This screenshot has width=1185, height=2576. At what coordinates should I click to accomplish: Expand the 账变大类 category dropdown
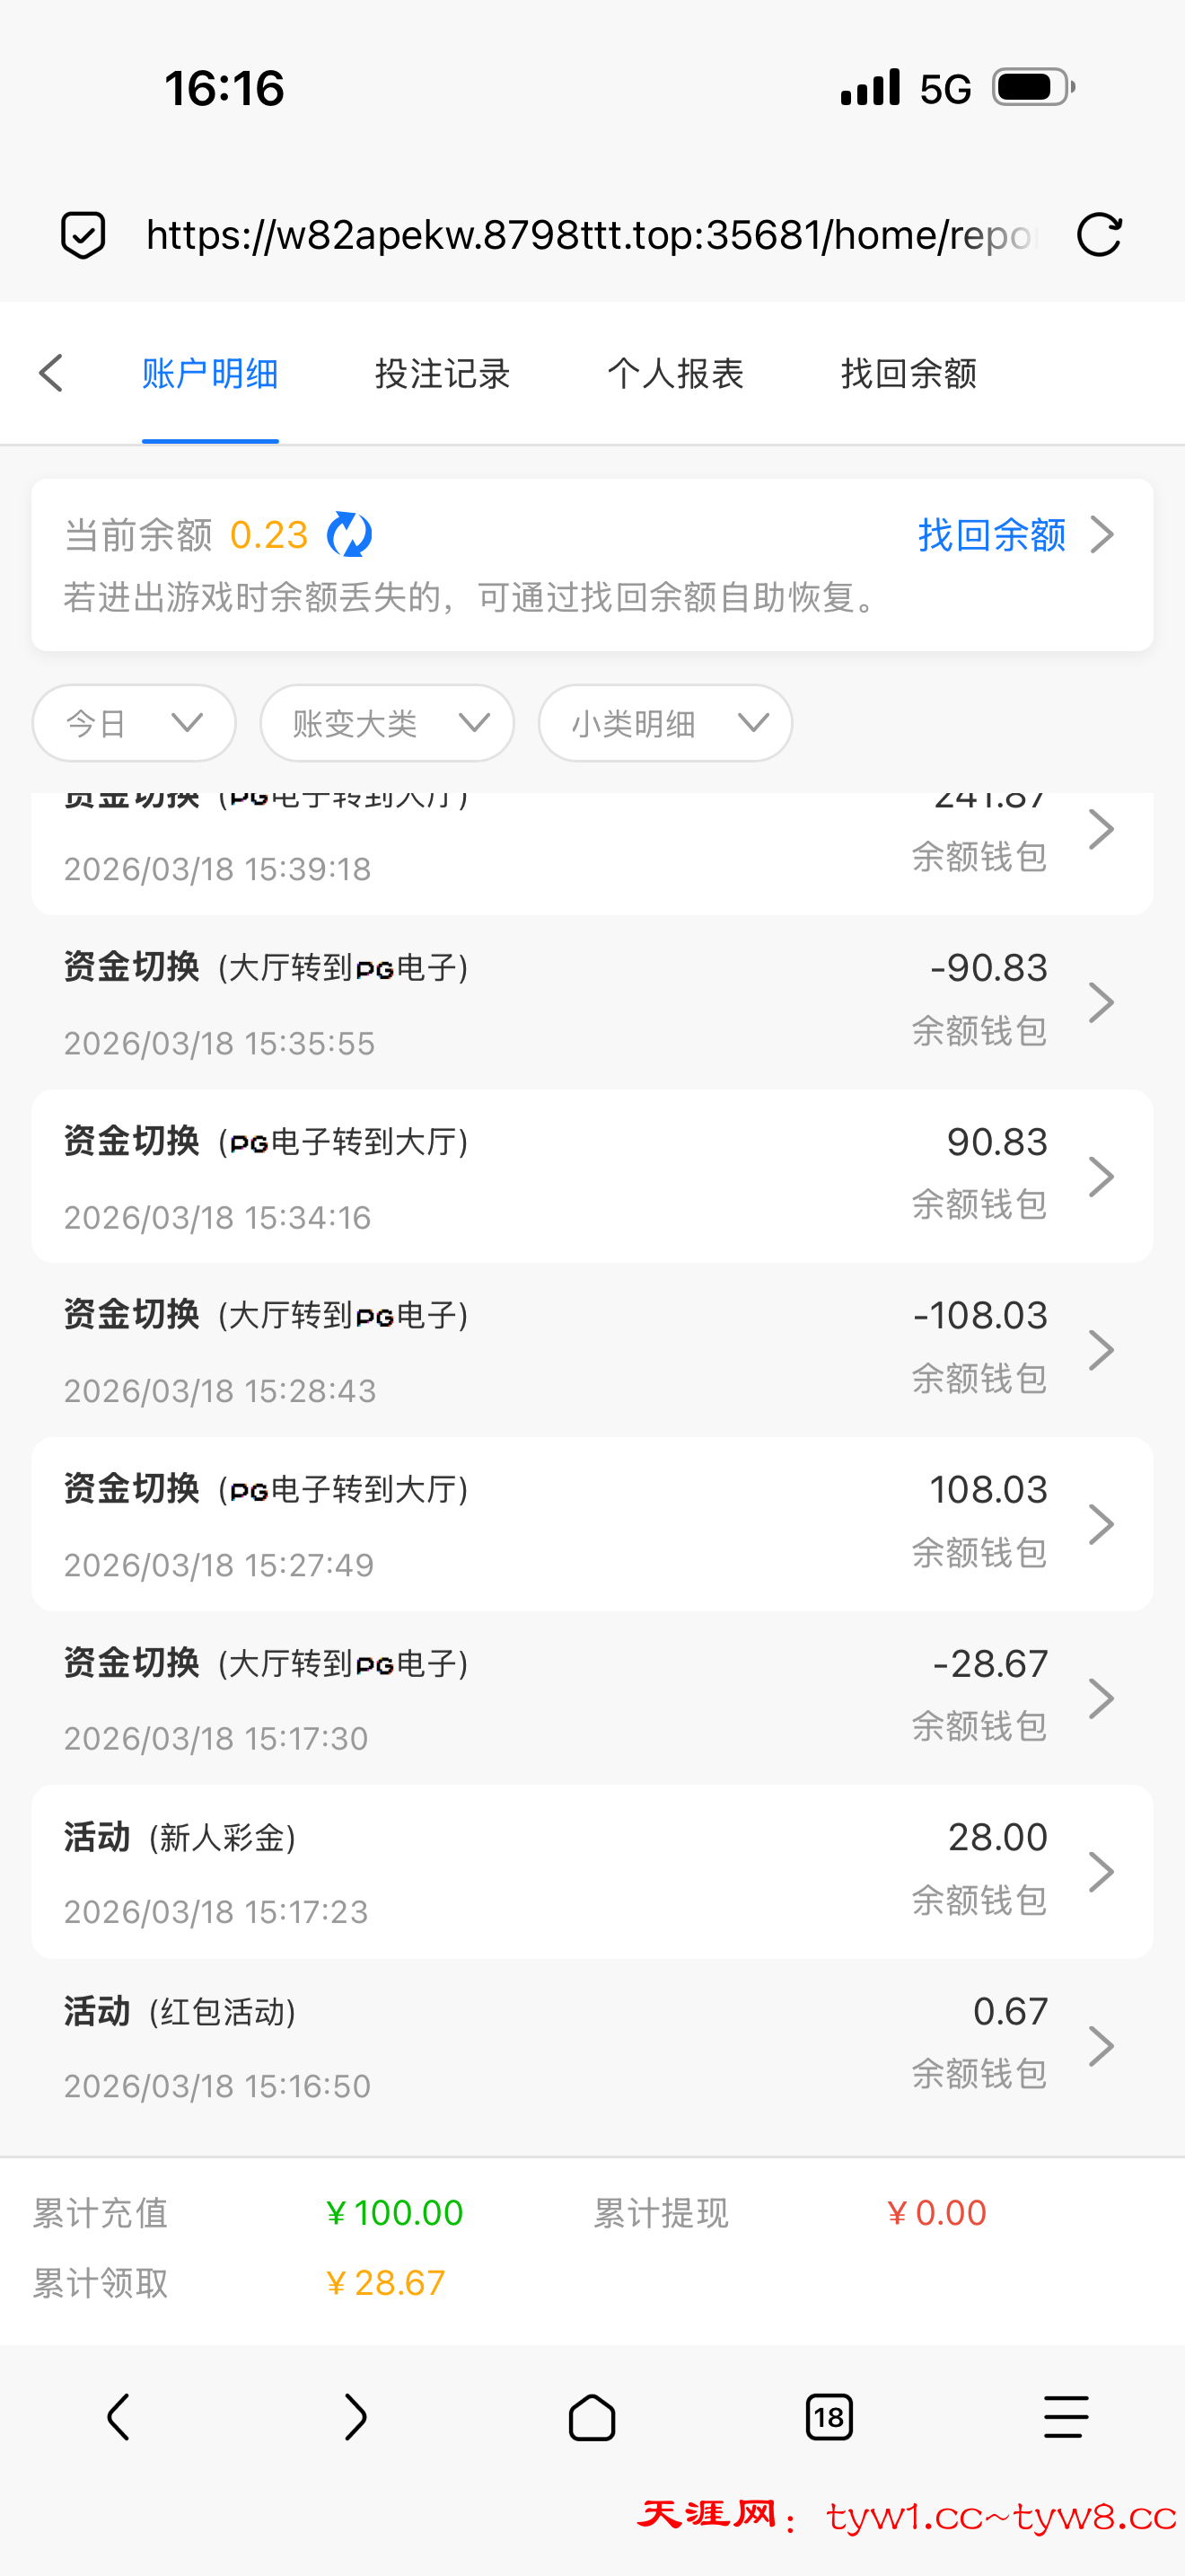click(387, 723)
